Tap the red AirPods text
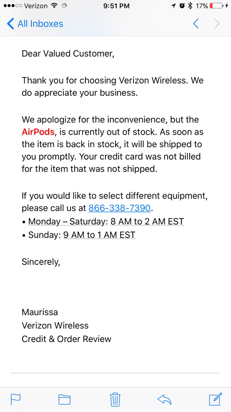This screenshot has width=231, height=412. pos(38,132)
